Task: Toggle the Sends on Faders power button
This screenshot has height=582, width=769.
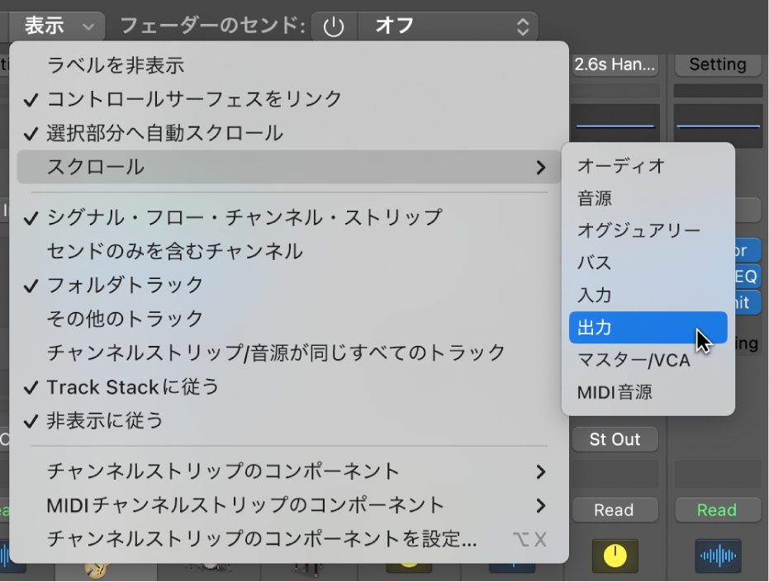Action: click(x=334, y=26)
